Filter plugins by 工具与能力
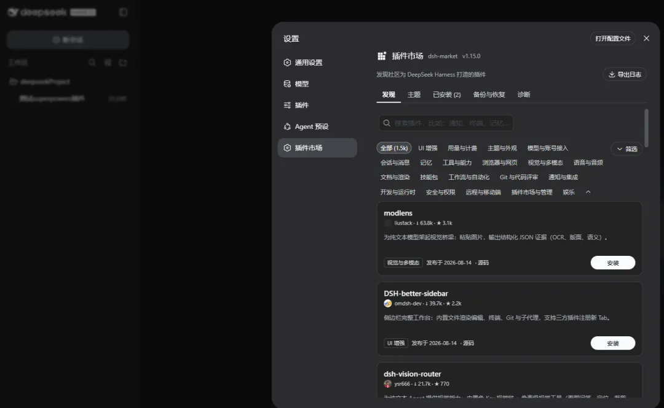The height and width of the screenshot is (408, 664). 457,163
